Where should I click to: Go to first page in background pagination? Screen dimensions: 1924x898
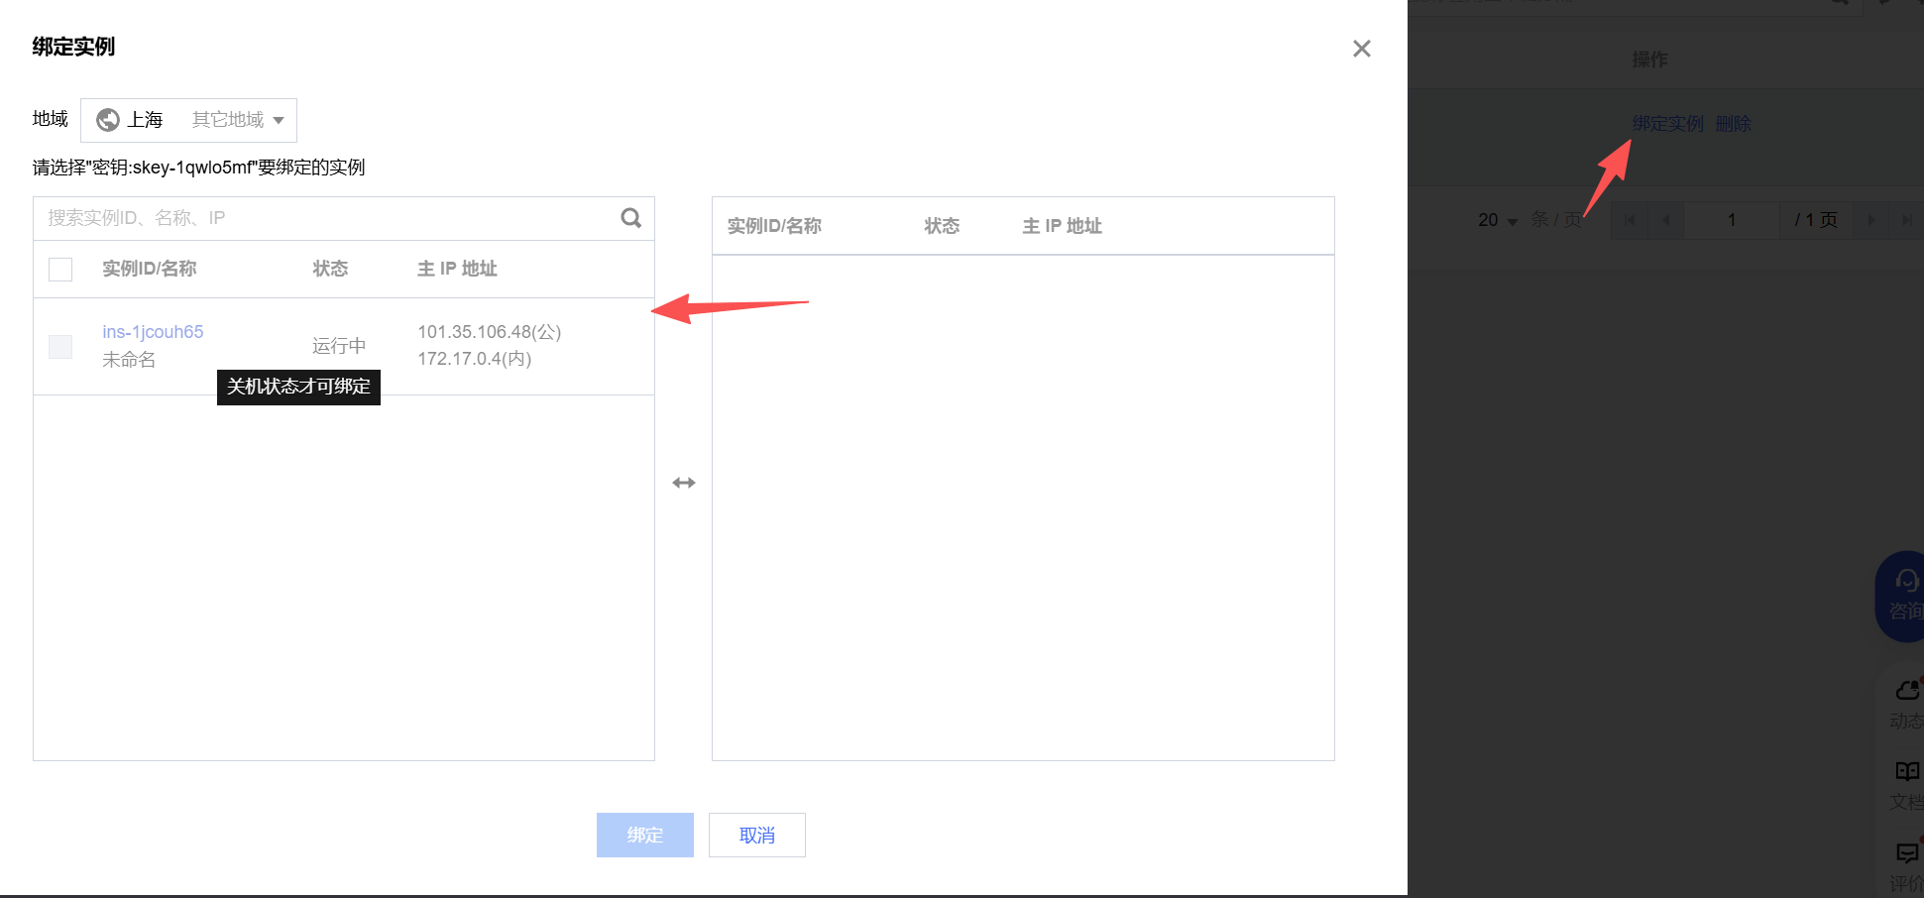coord(1630,220)
